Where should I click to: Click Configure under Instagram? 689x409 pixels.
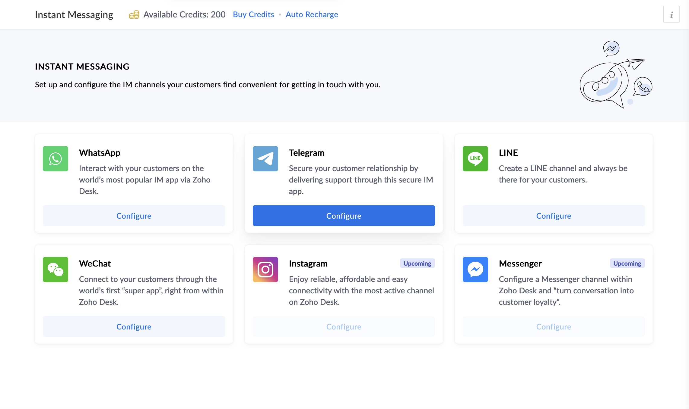point(344,326)
